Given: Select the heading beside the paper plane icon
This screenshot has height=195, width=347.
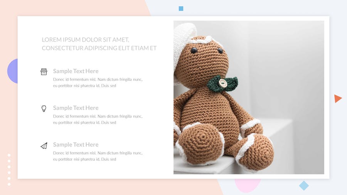Looking at the screenshot, I should tap(76, 145).
